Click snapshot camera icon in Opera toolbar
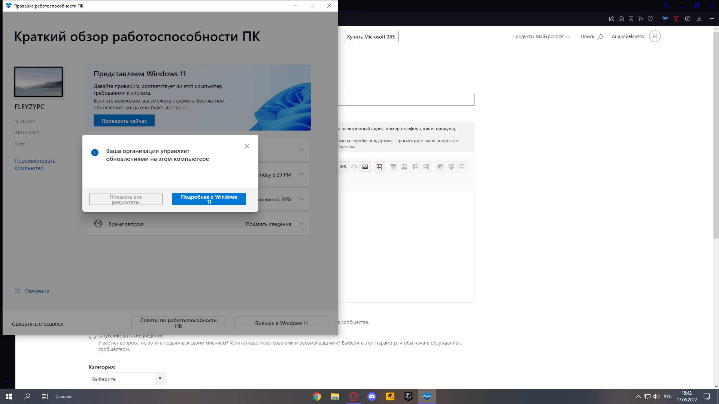Screen dimensions: 719x404 click(x=621, y=19)
